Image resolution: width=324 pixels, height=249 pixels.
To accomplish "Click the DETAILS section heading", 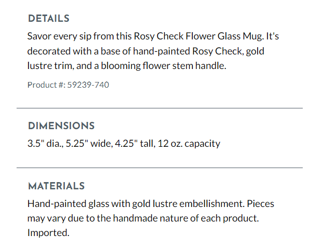I will pyautogui.click(x=48, y=19).
